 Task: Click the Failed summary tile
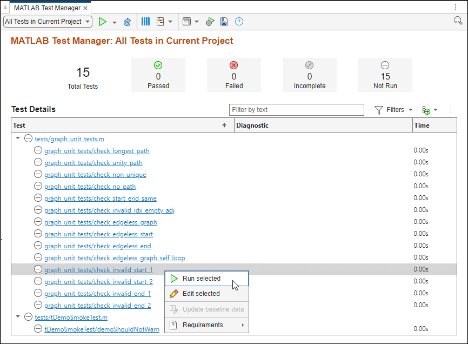(234, 75)
